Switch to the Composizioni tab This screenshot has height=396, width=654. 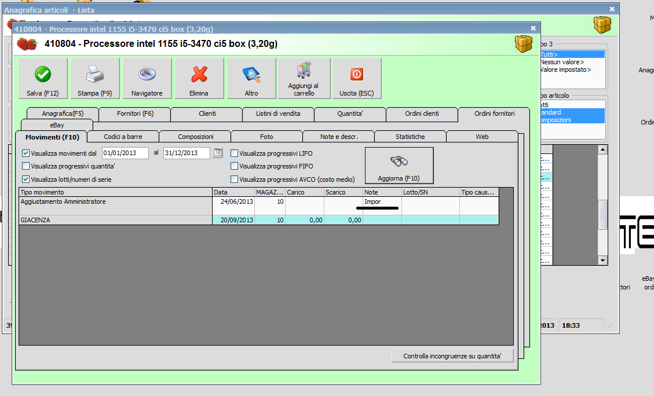click(196, 137)
